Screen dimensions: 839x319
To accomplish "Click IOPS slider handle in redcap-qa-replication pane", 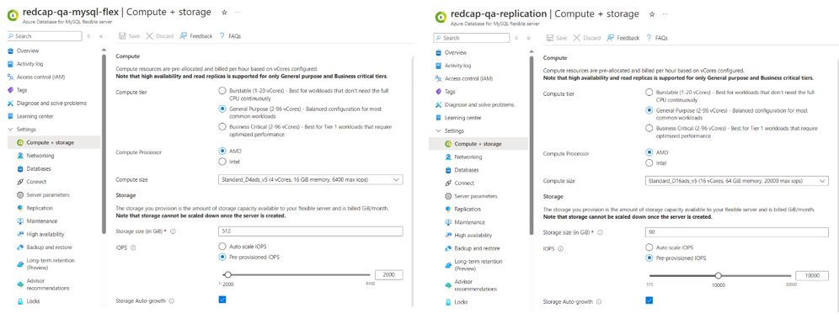I will coord(718,276).
